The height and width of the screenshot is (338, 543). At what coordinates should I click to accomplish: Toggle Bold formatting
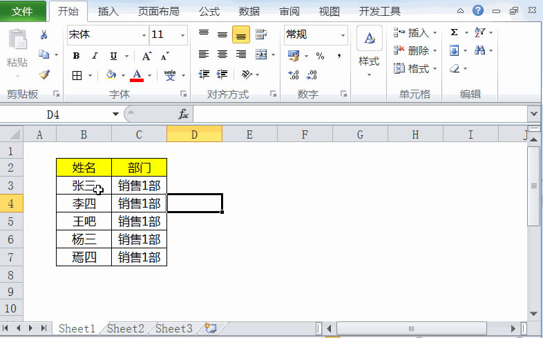click(x=76, y=56)
